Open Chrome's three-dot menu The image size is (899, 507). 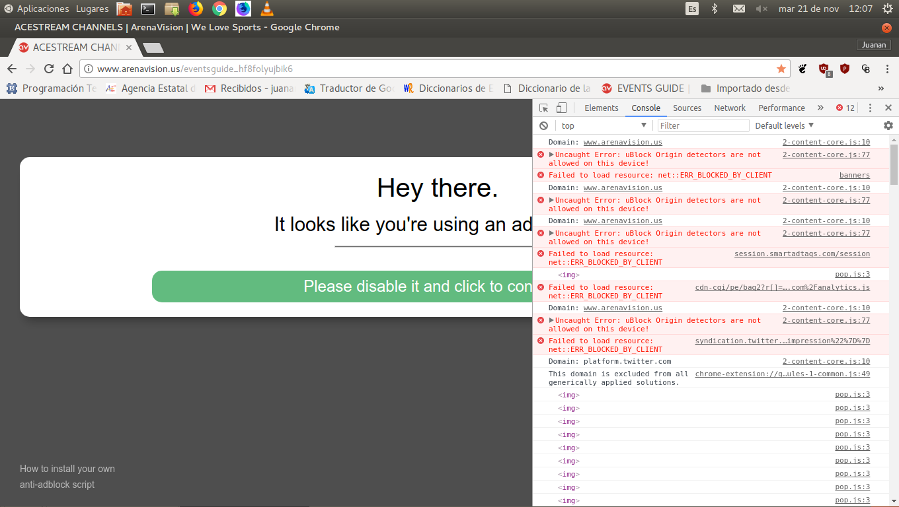click(888, 69)
